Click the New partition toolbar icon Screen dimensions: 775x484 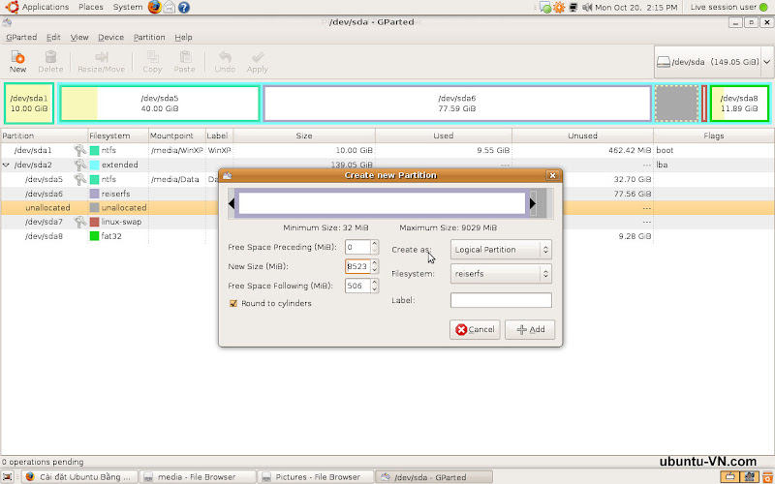(17, 57)
